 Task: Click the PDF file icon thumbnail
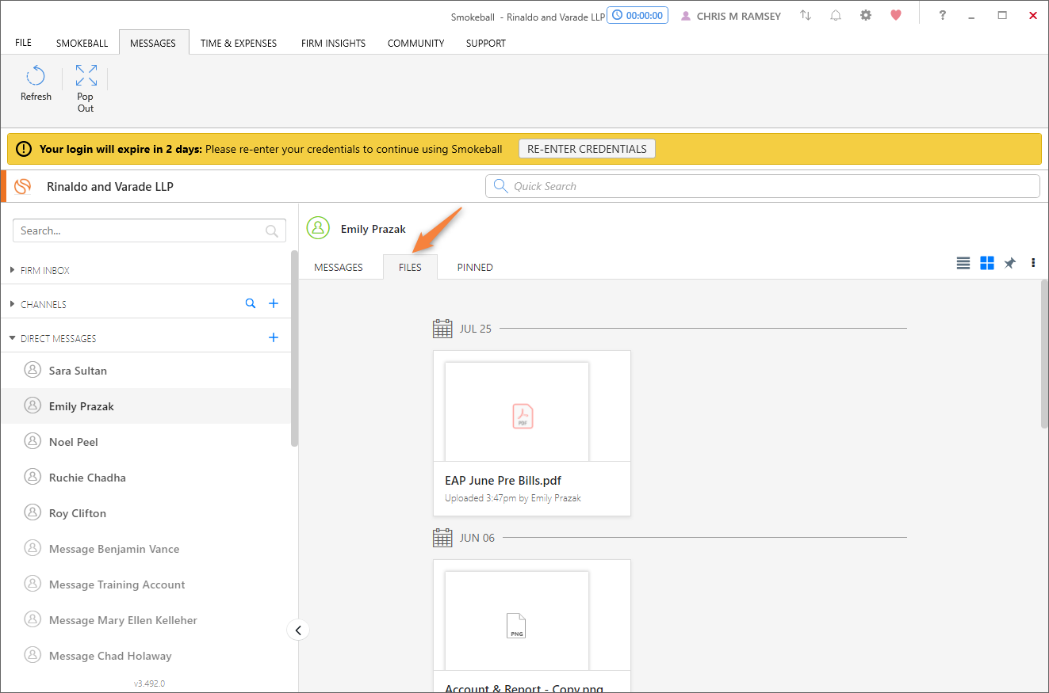pyautogui.click(x=523, y=417)
